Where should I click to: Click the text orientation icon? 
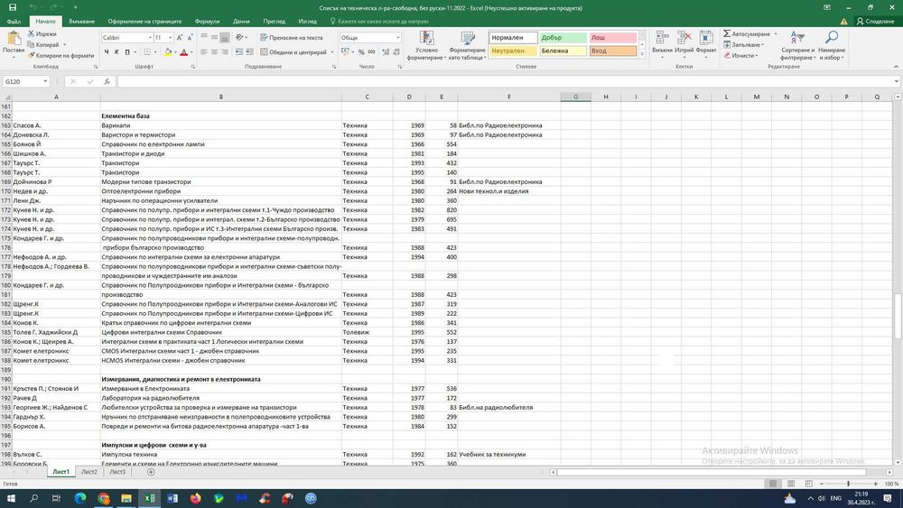pyautogui.click(x=240, y=37)
